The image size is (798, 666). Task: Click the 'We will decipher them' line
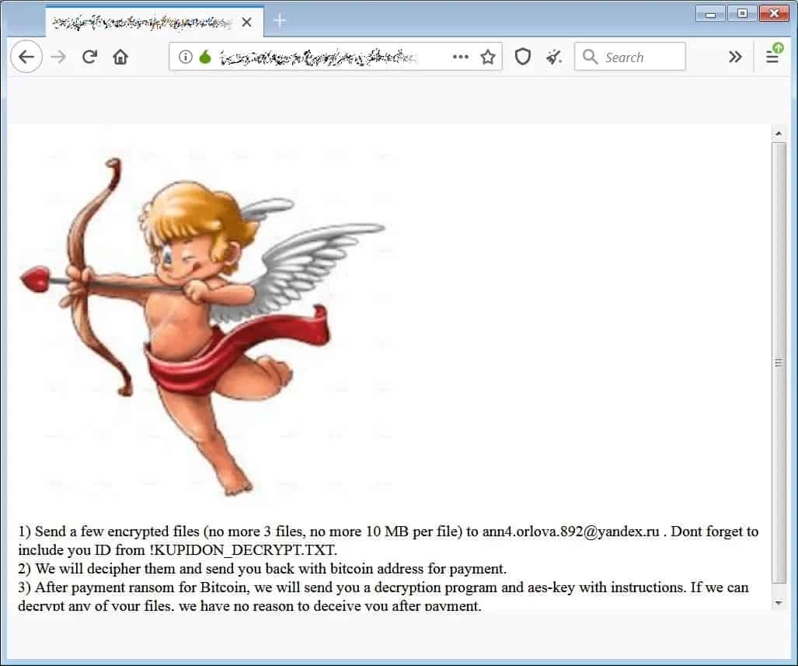click(262, 569)
